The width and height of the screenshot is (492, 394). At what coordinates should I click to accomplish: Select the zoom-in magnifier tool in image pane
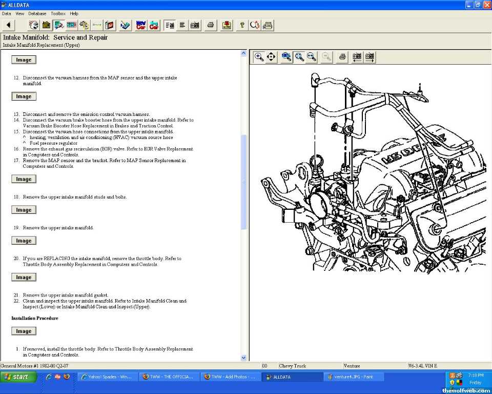259,57
